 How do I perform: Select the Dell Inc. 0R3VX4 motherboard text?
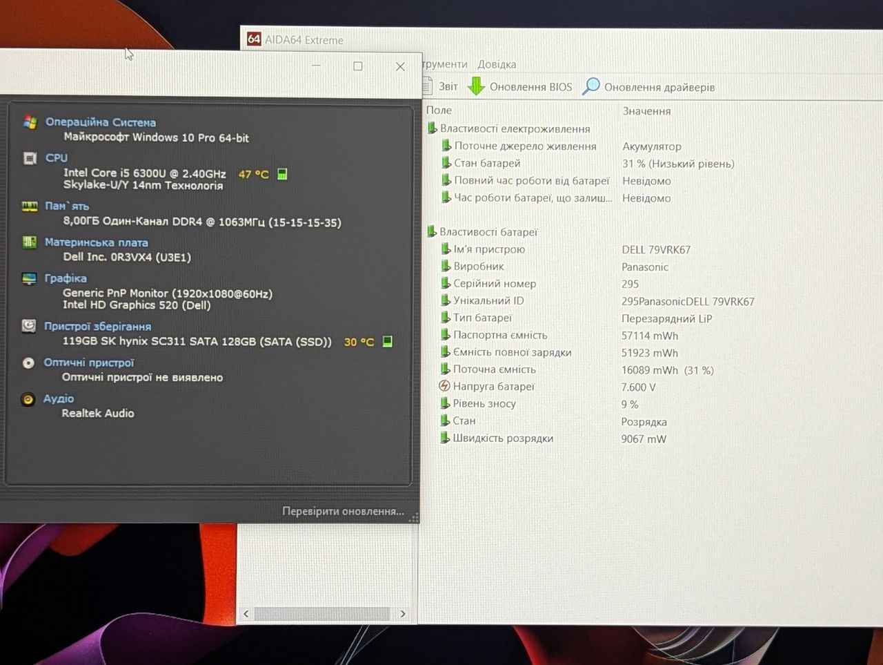click(x=127, y=257)
